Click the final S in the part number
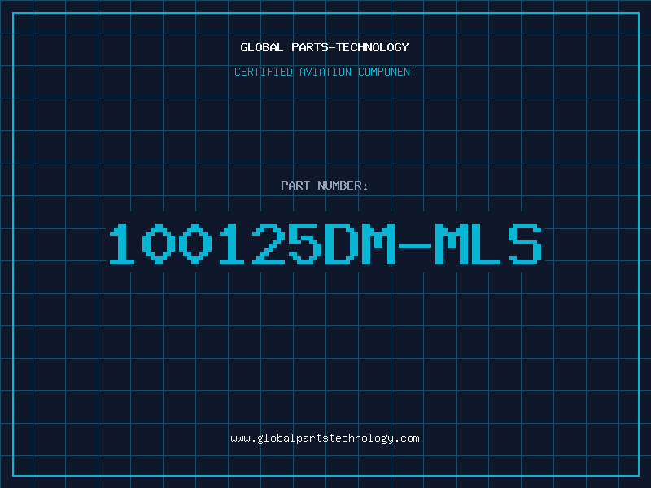 (x=525, y=244)
